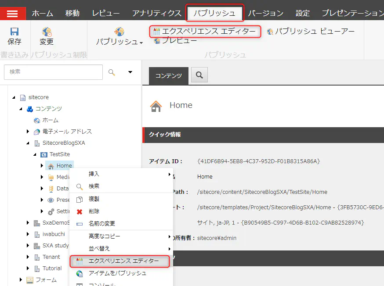Switch to the レビュー ribbon tab

106,13
